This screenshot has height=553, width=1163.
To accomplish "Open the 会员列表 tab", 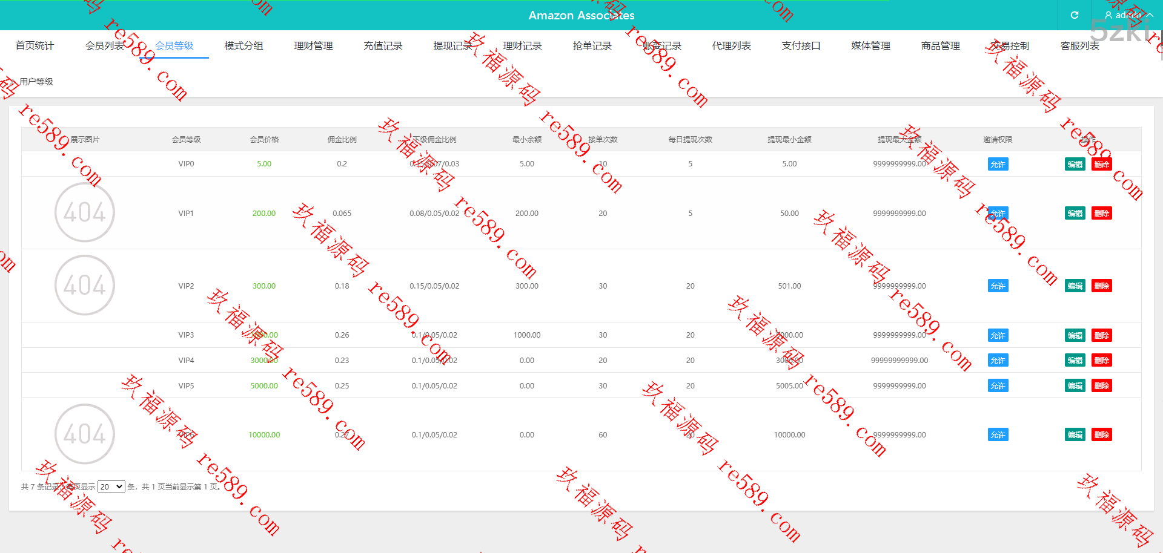I will [104, 45].
